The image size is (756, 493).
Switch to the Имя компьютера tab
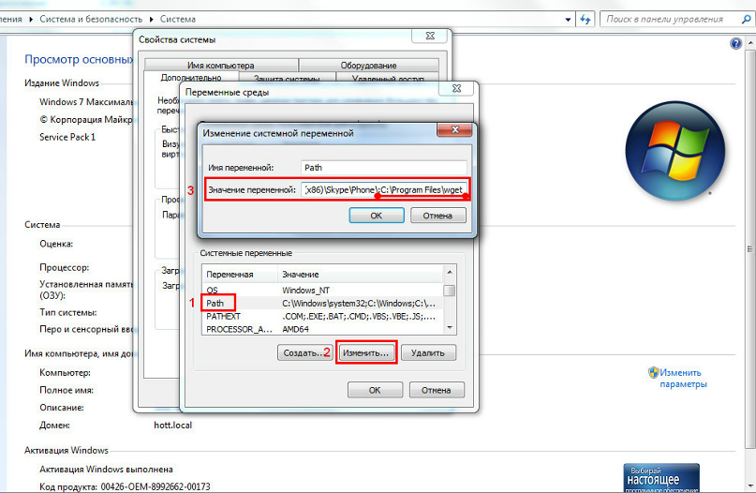point(220,66)
